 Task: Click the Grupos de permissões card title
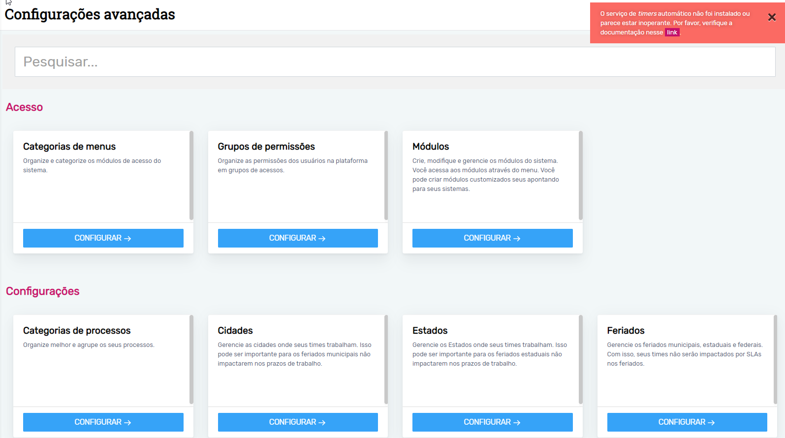click(x=266, y=147)
